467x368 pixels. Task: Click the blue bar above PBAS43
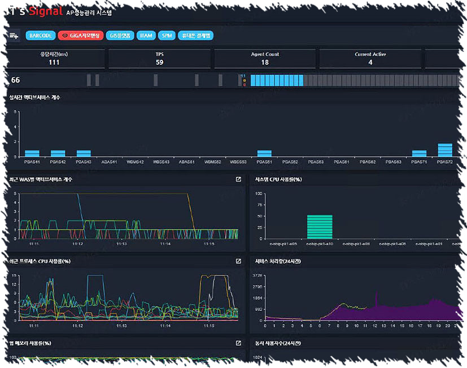point(84,154)
